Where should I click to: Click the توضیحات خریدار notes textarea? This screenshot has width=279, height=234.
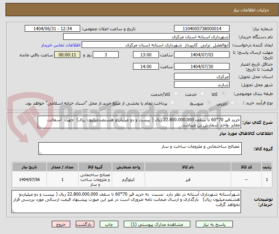pyautogui.click(x=126, y=202)
